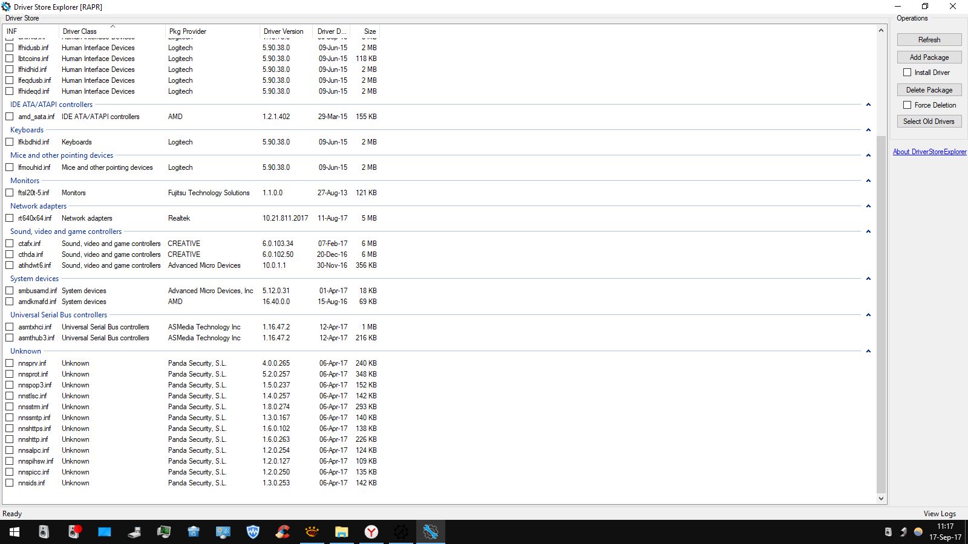Sort the list by INF column
The height and width of the screenshot is (544, 968).
click(x=31, y=31)
